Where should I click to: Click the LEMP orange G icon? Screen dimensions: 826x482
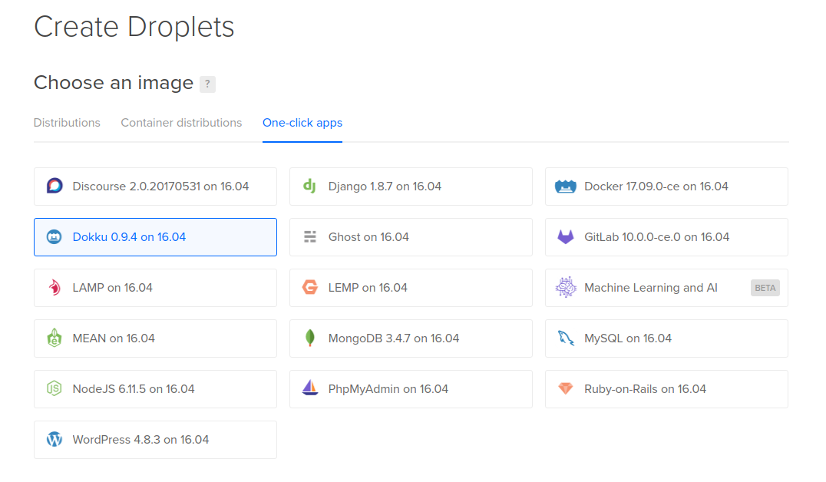point(310,288)
